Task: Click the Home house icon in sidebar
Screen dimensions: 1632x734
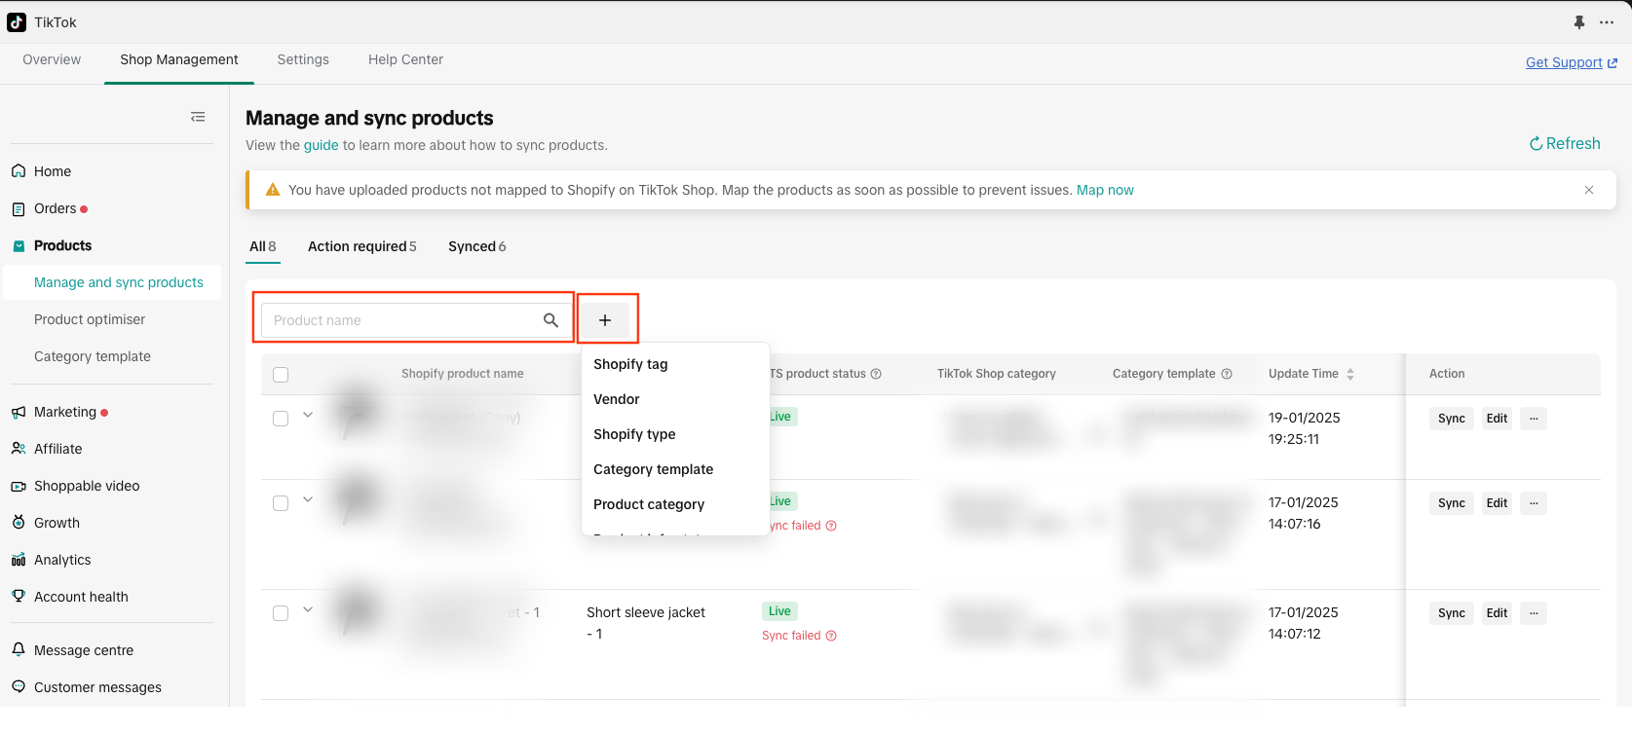Action: pos(19,170)
